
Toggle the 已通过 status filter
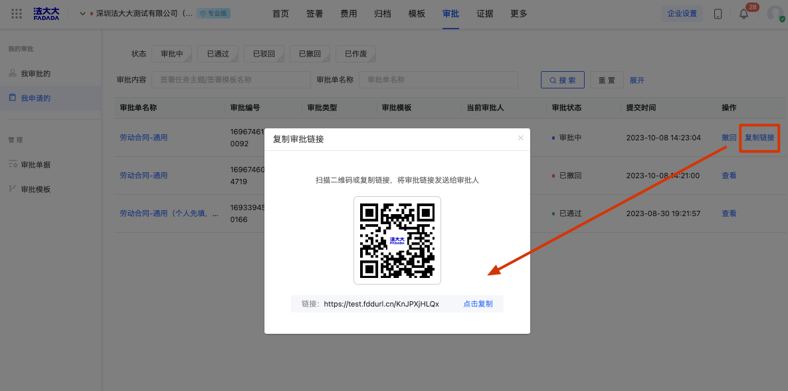[218, 54]
